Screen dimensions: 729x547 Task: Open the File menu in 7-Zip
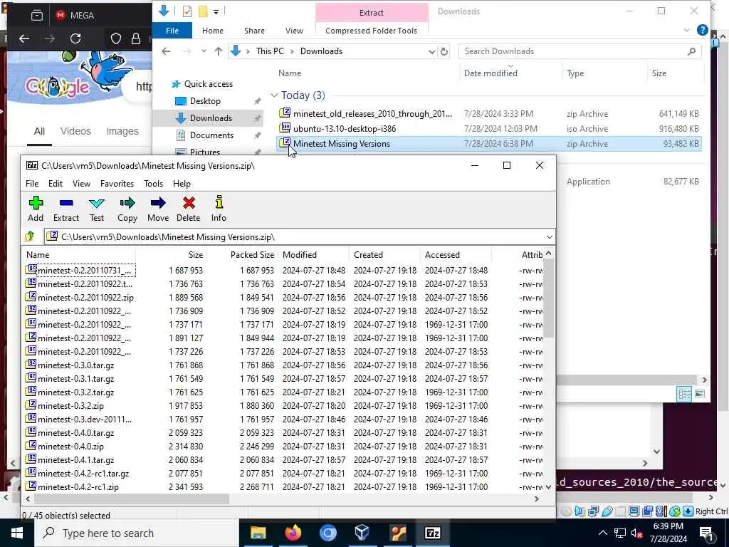click(32, 184)
